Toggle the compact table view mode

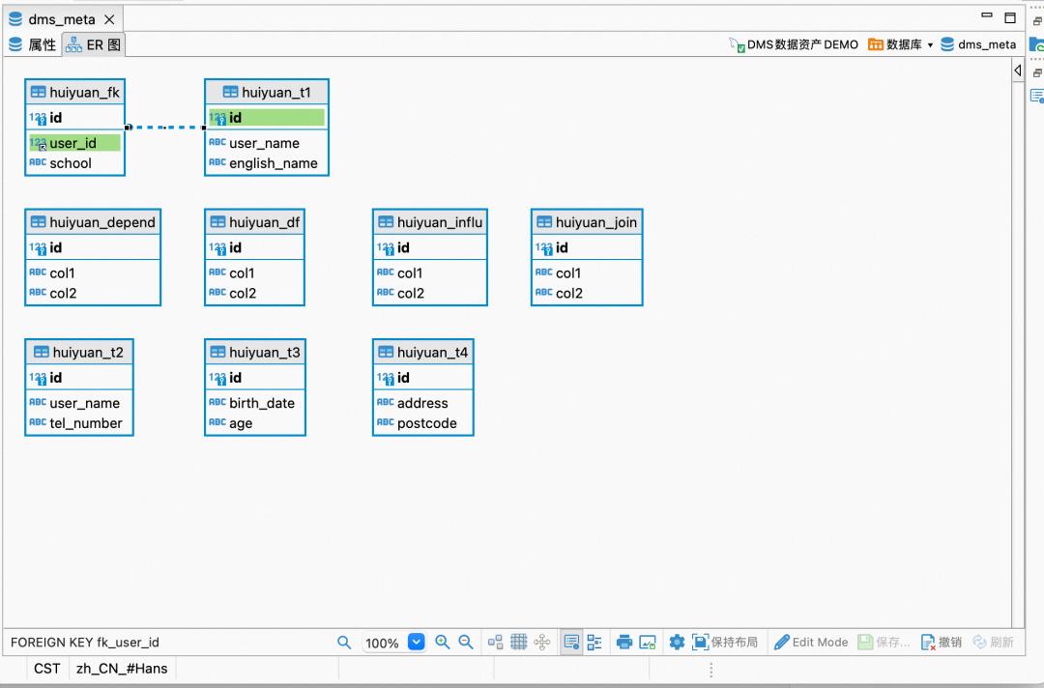point(594,642)
